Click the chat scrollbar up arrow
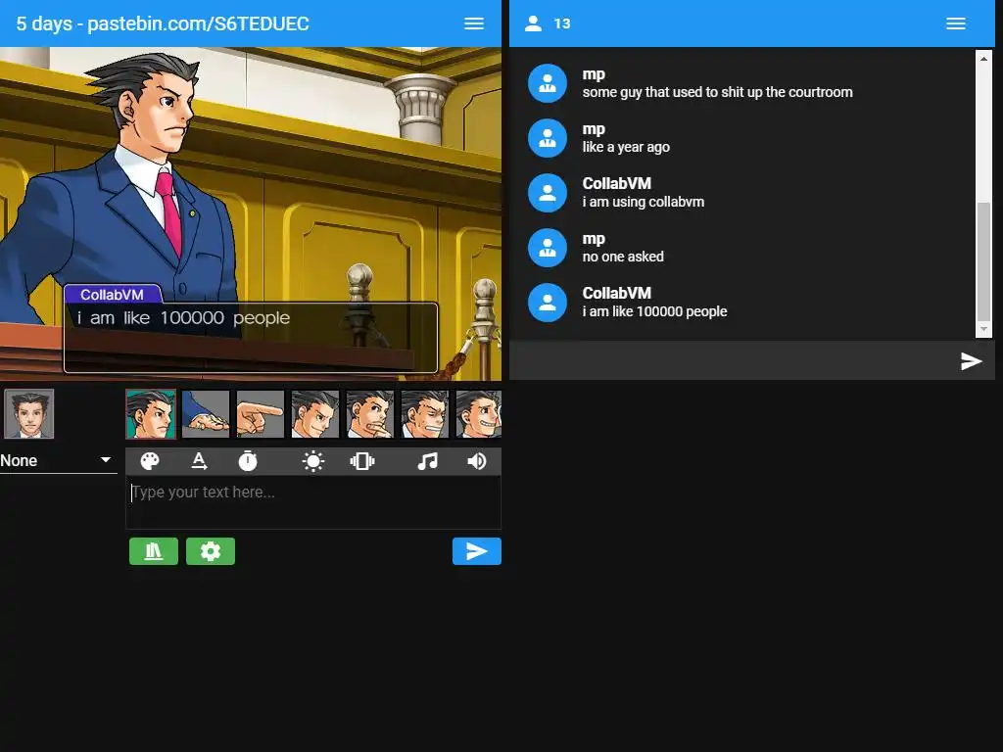The height and width of the screenshot is (752, 1003). 983,58
